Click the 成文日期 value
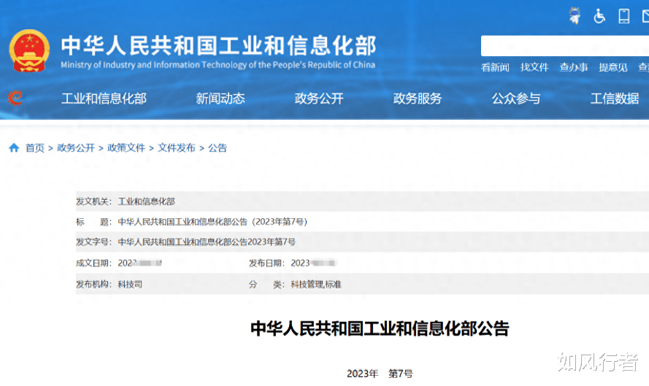 coord(139,263)
